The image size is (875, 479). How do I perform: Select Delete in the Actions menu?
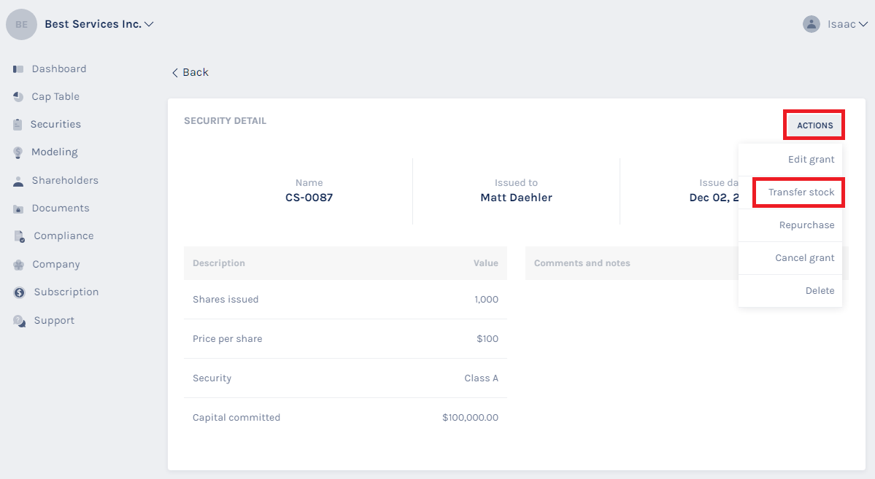pos(820,291)
